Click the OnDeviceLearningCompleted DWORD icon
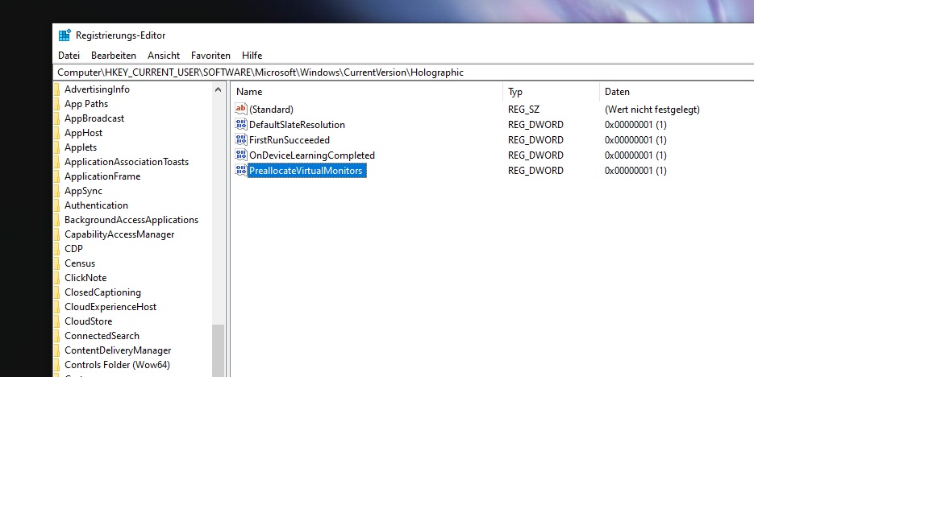This screenshot has width=929, height=522. point(240,155)
